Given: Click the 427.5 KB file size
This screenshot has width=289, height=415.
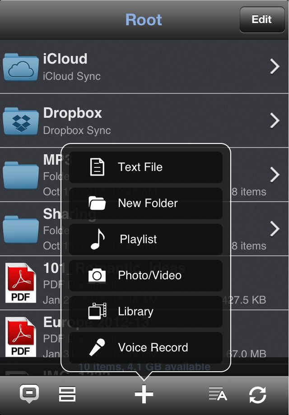Looking at the screenshot, I should tap(244, 300).
